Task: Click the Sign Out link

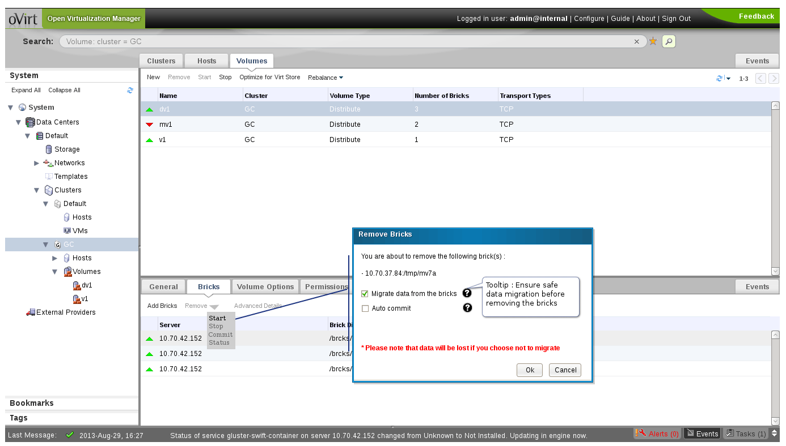Action: click(676, 19)
